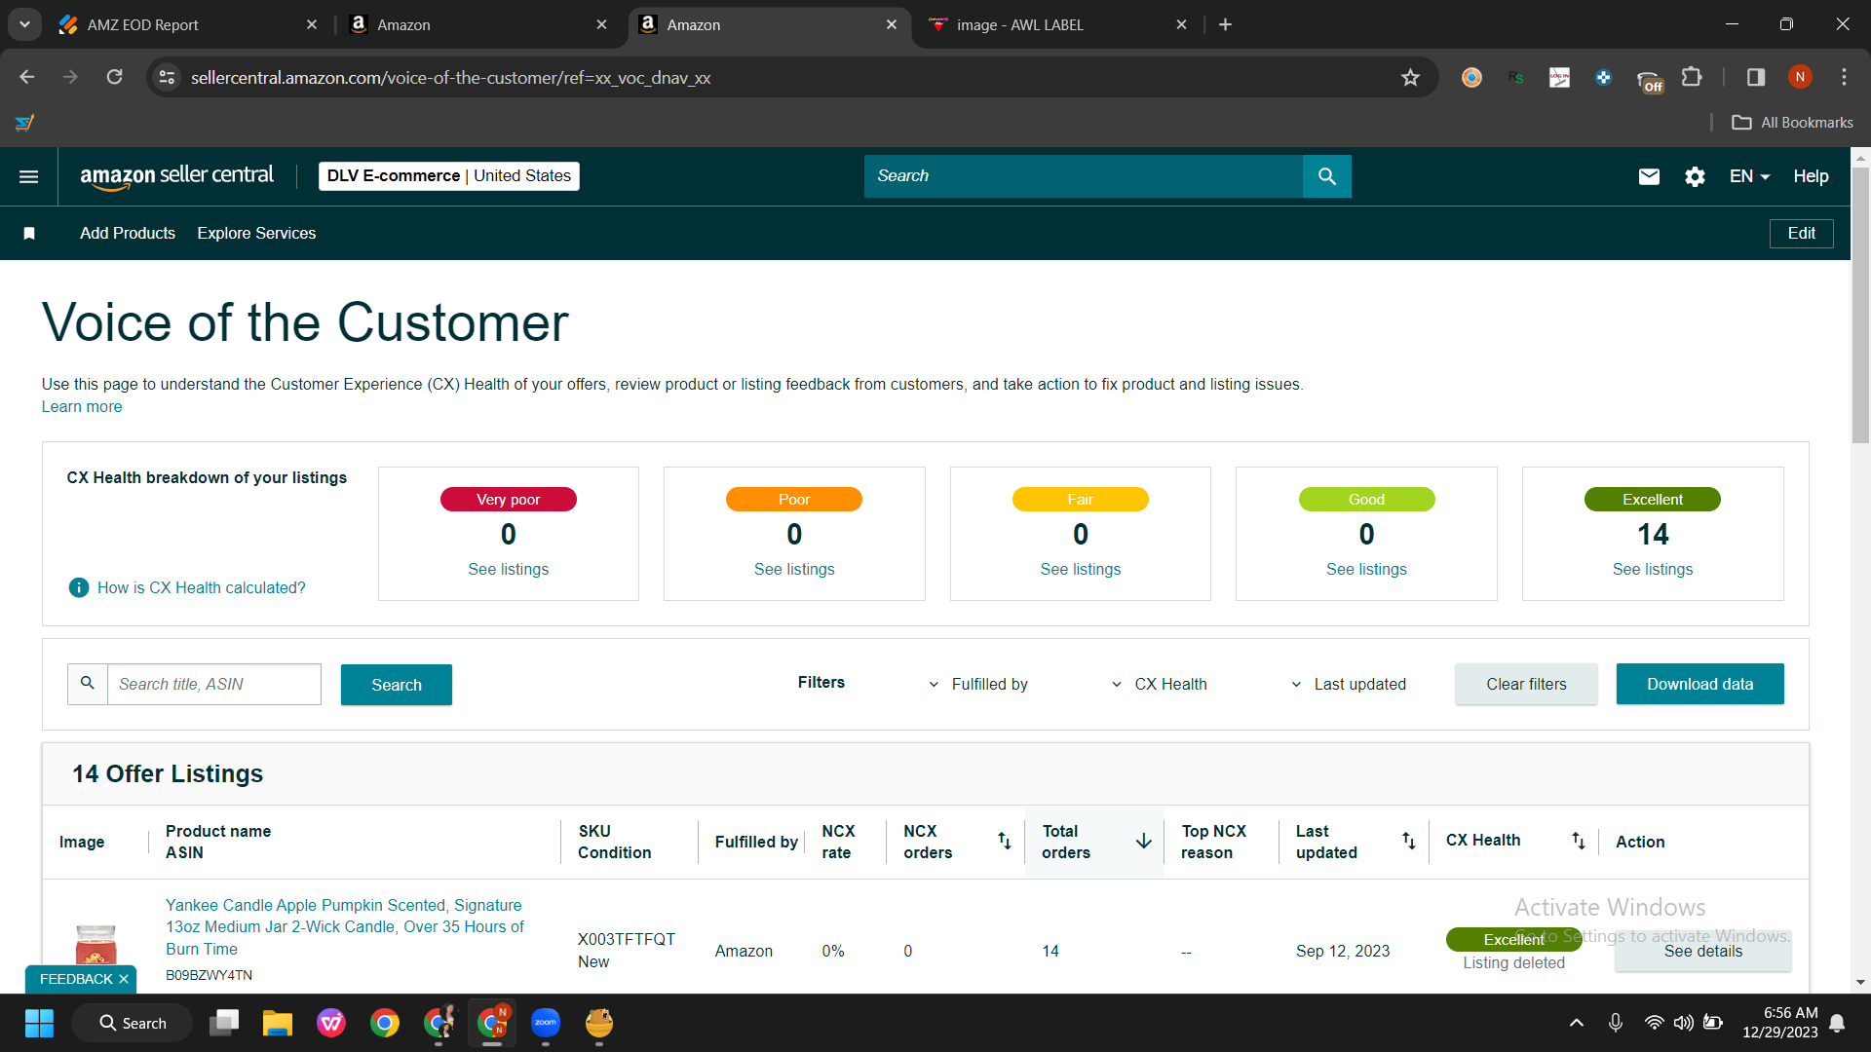Bookmark this page with the star icon

pos(1410,77)
